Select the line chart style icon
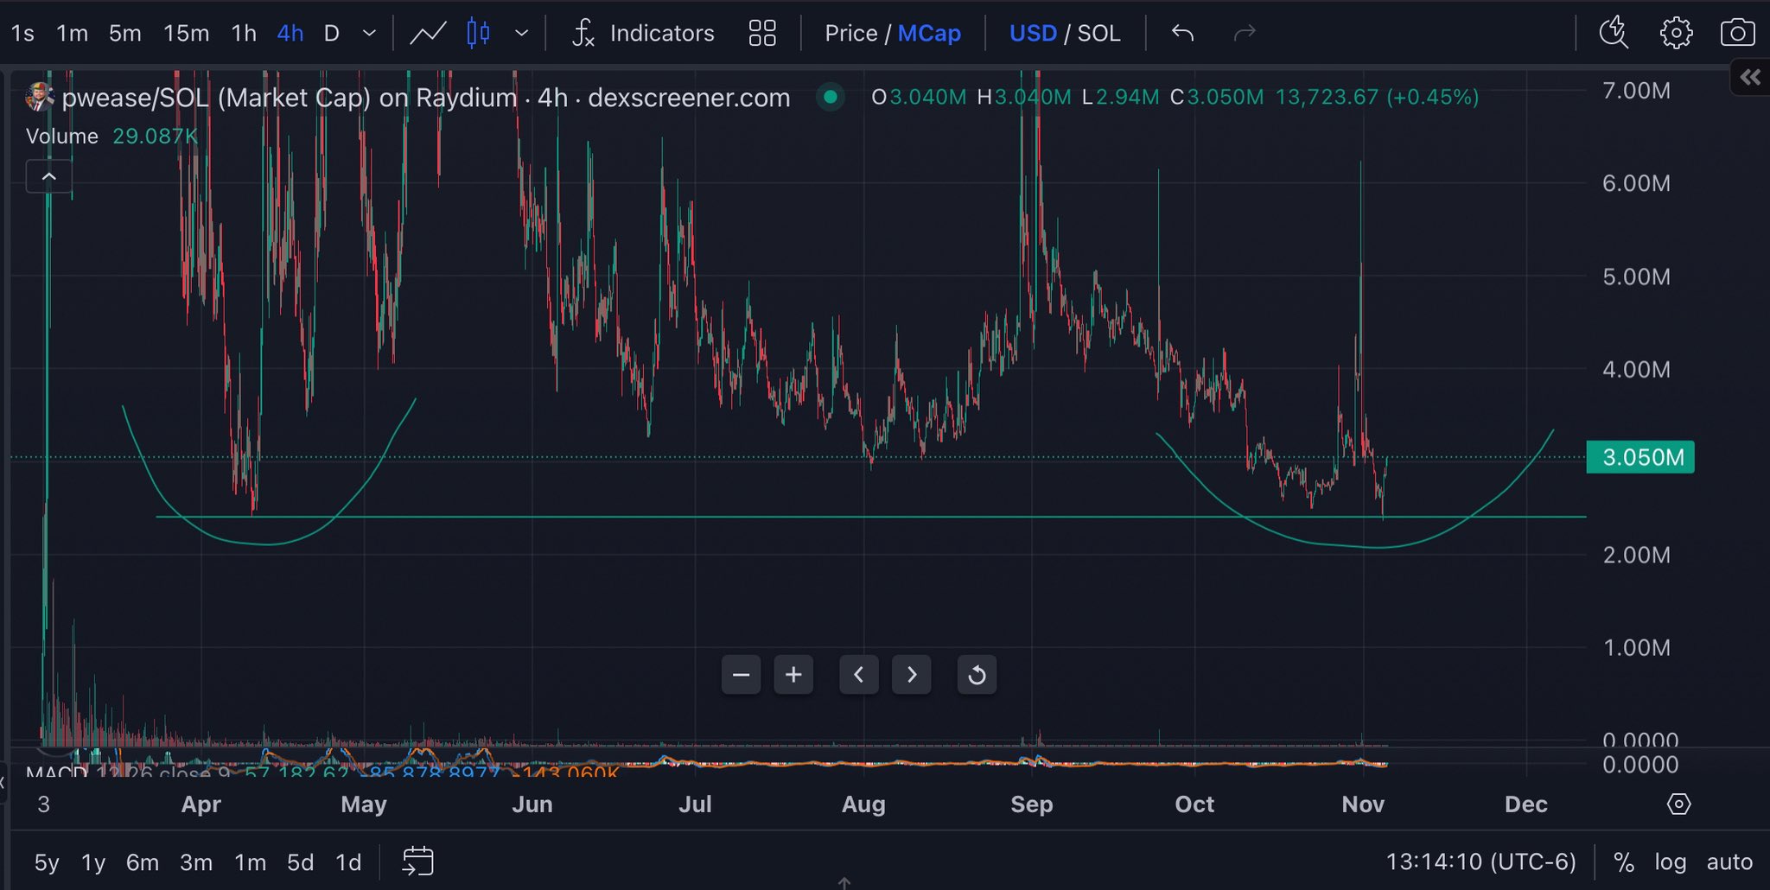This screenshot has height=890, width=1770. [x=428, y=34]
